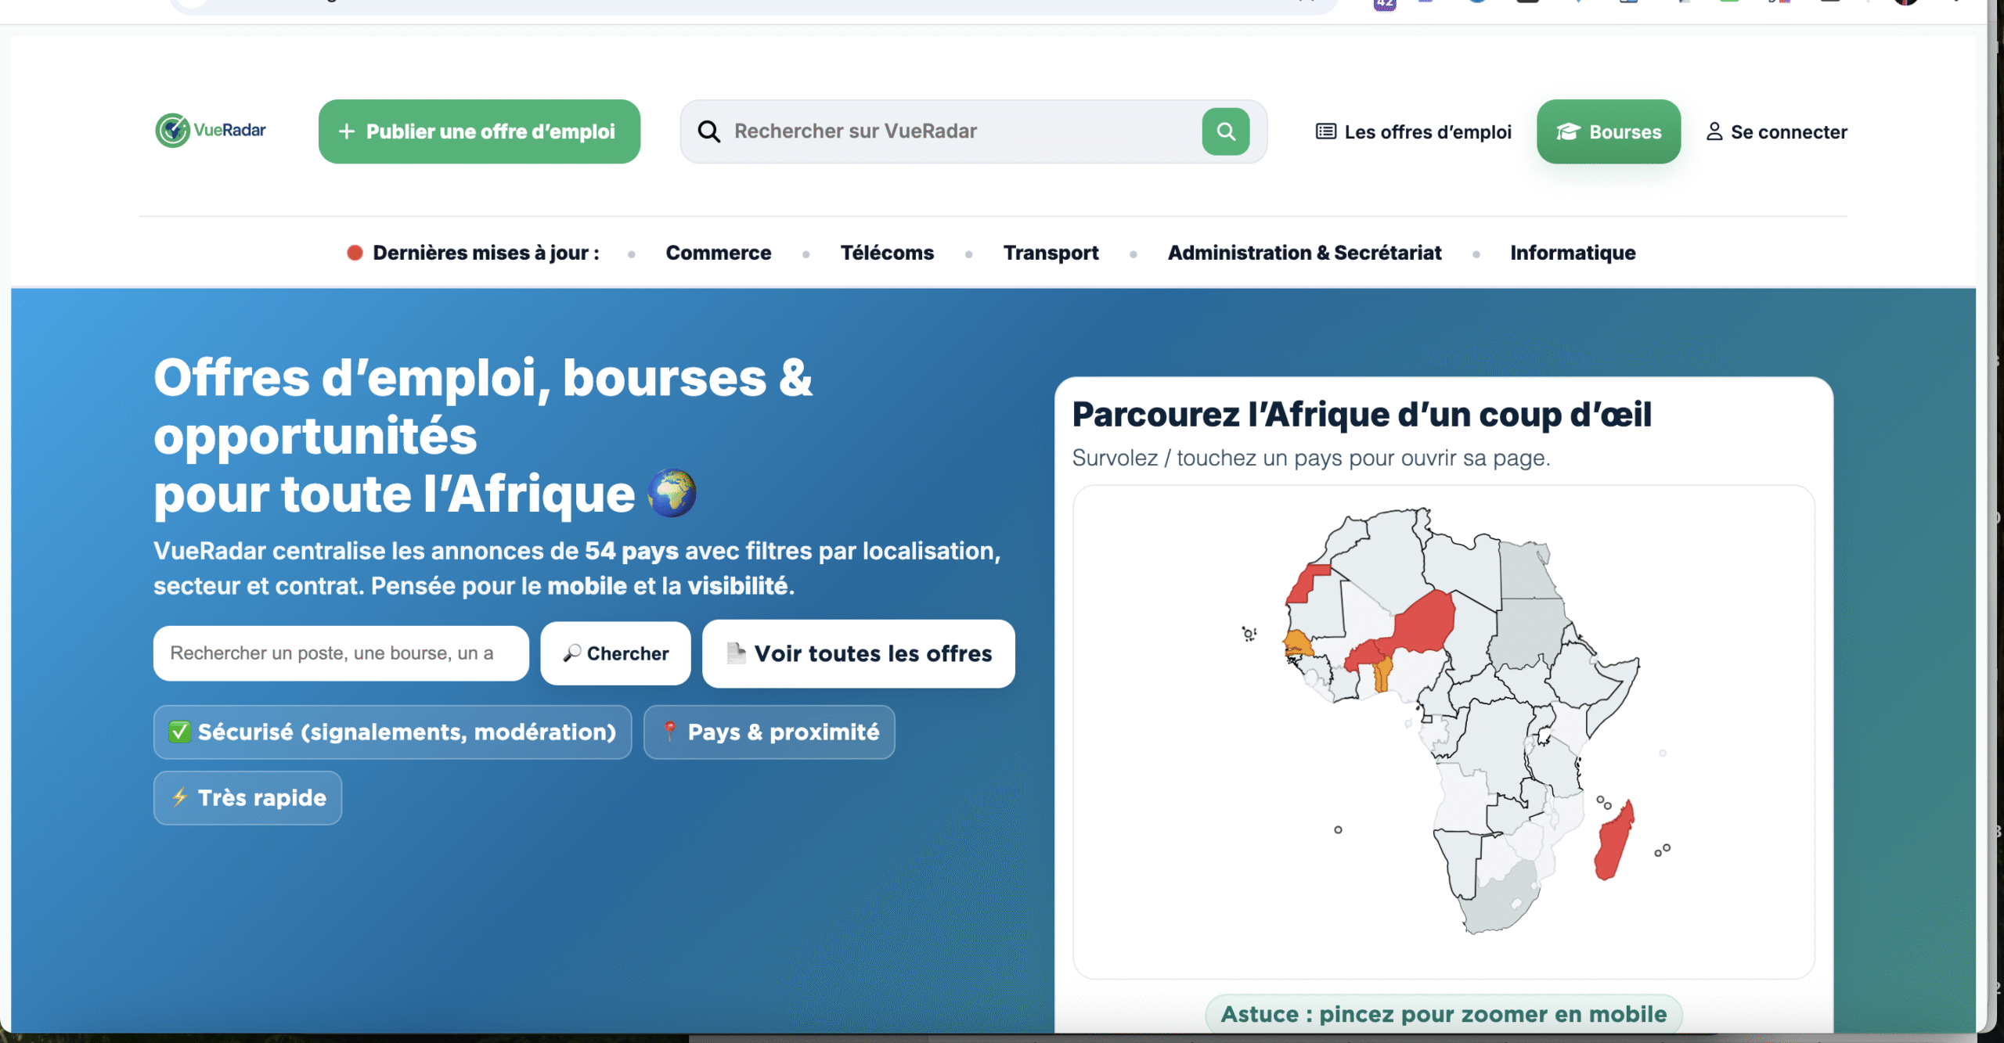Select the Télécoms category

[887, 253]
